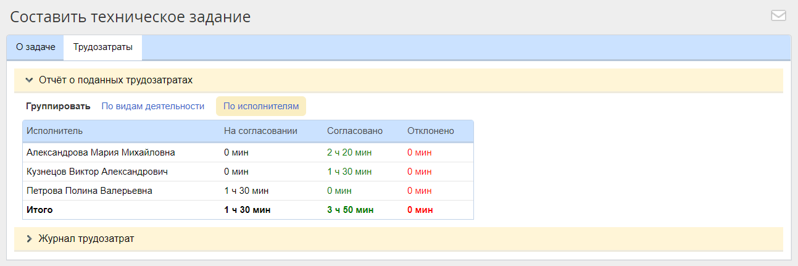Click Кузнецов's rejected value 0 мин
Screen dimensions: 798x266
pos(420,172)
